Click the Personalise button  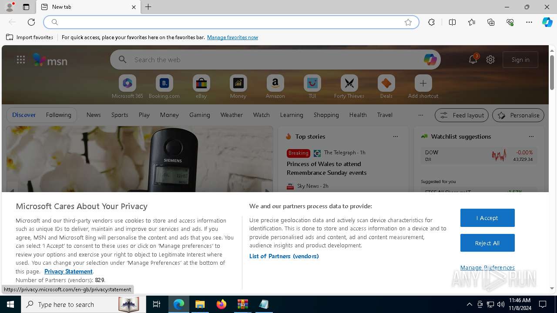coord(518,115)
